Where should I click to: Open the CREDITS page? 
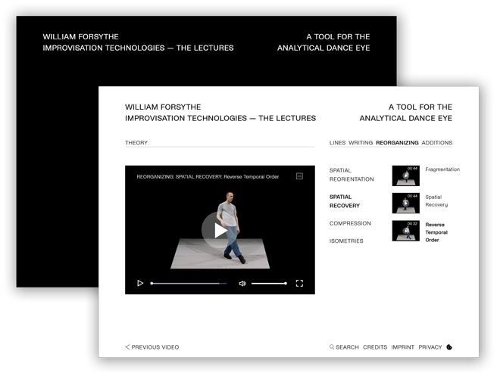tap(375, 347)
